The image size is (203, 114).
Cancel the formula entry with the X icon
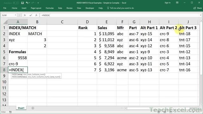tap(25, 15)
